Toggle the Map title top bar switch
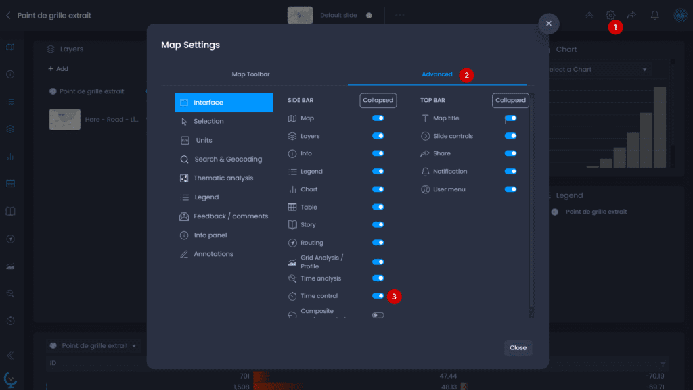 510,118
